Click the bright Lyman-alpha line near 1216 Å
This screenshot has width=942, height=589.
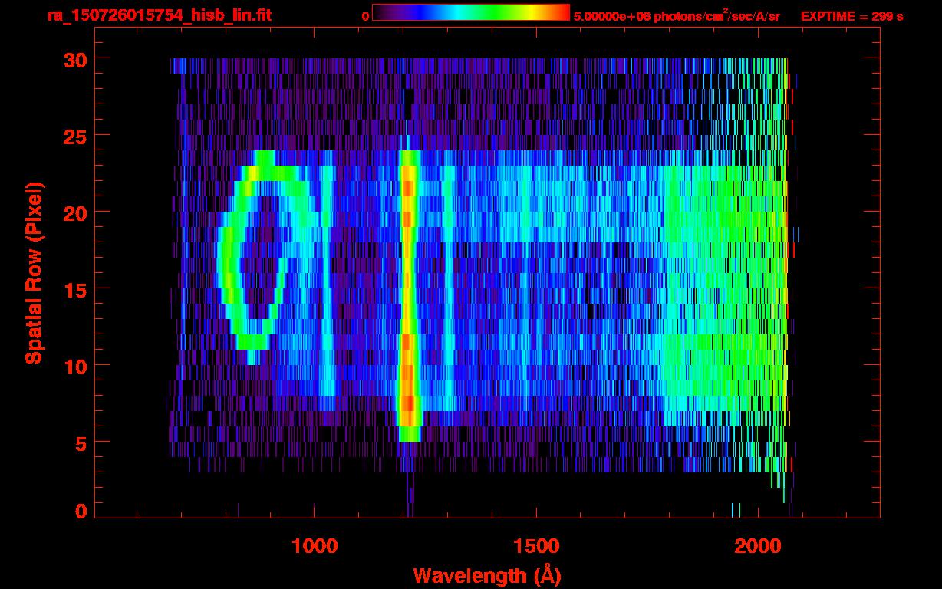pyautogui.click(x=409, y=295)
